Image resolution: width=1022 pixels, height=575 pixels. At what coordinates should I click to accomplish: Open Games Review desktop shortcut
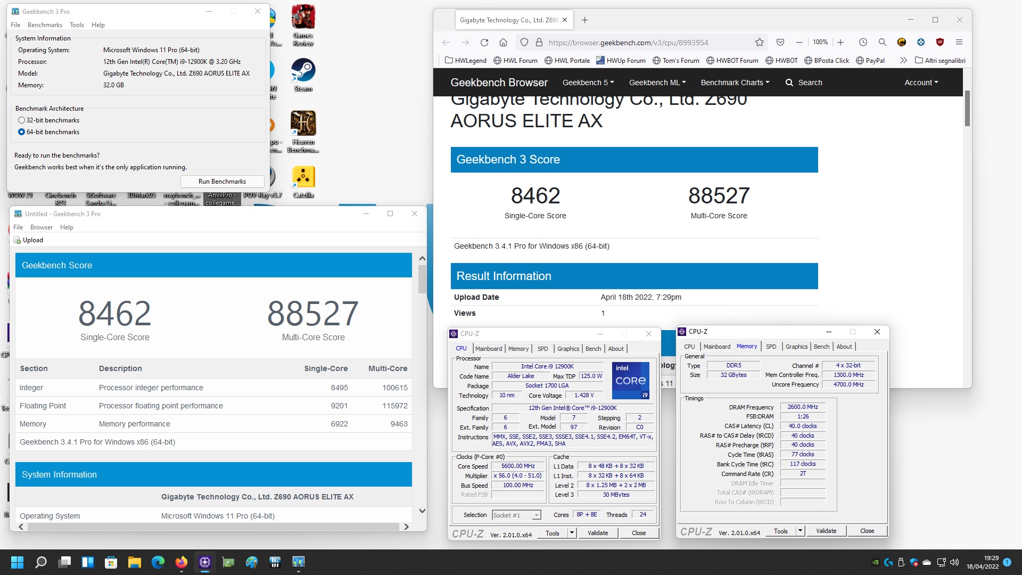(x=303, y=25)
